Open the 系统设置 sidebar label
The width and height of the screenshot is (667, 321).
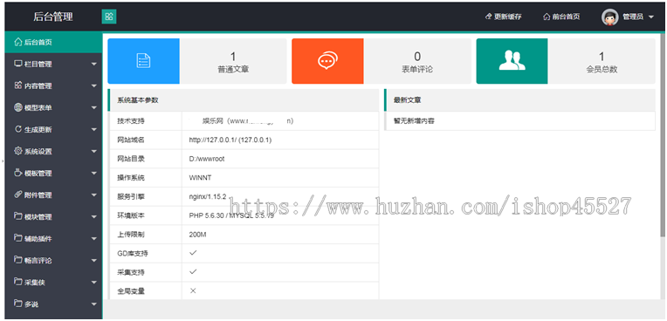[38, 152]
